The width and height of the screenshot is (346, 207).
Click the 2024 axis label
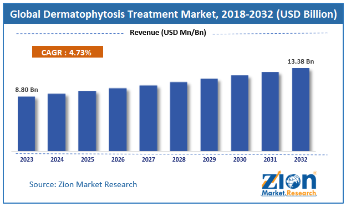[x=57, y=159]
